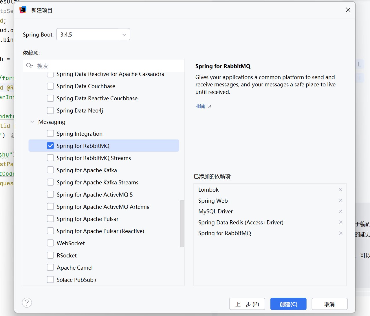Screen dimensions: 370x316
Task: Click the search options arrow beside magnifier
Action: (x=32, y=66)
